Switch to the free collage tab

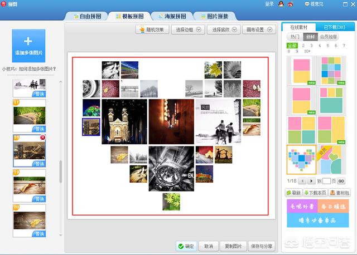tap(87, 16)
